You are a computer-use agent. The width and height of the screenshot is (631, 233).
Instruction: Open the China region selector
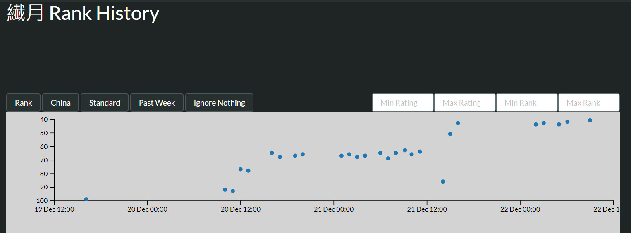60,103
